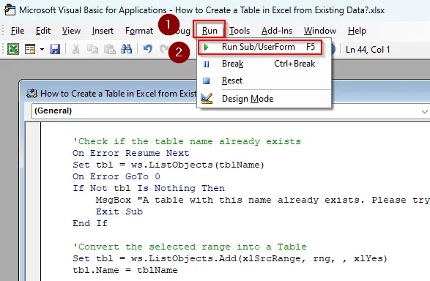The image size is (430, 281).
Task: Click the Ln 44, Col 1 position indicator
Action: [x=368, y=50]
